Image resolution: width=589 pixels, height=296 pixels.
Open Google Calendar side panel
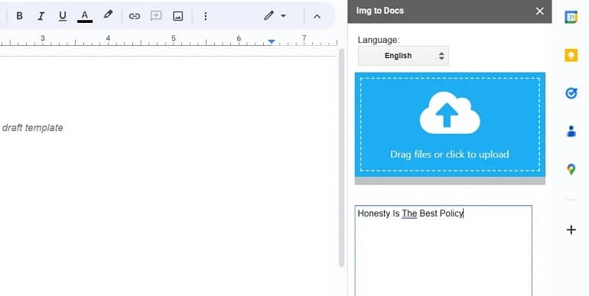click(571, 17)
